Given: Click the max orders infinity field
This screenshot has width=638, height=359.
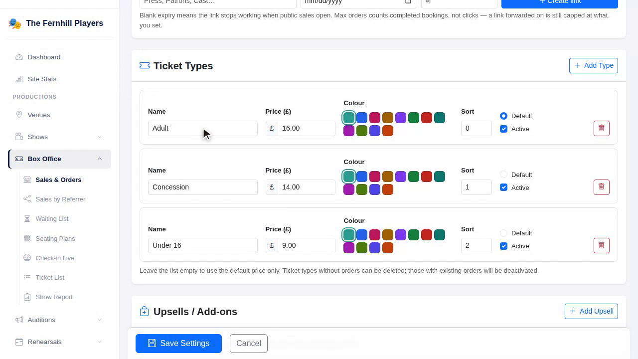Looking at the screenshot, I should click(459, 3).
